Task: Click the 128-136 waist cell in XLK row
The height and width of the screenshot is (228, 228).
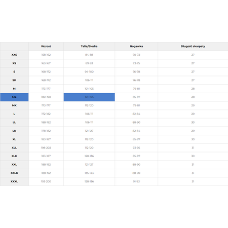Action: (89, 156)
